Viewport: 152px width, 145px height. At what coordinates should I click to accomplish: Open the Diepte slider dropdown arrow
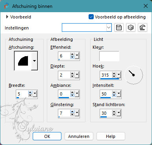[77, 75]
